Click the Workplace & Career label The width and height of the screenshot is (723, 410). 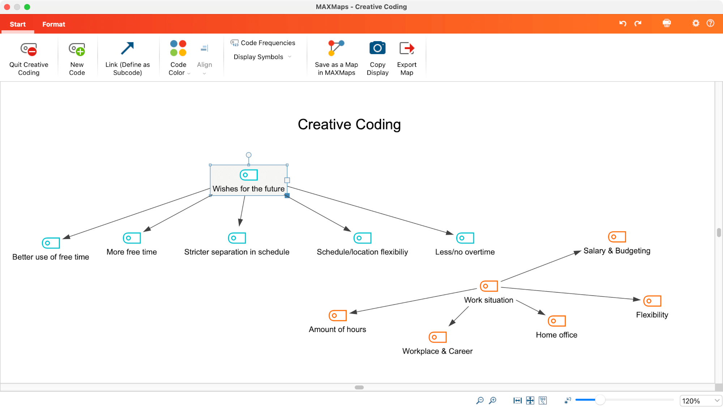click(437, 352)
